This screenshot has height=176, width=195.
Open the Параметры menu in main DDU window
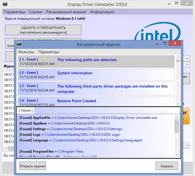(15, 12)
